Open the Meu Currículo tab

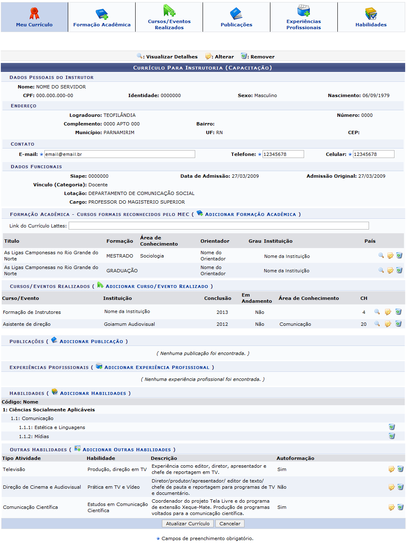(34, 17)
